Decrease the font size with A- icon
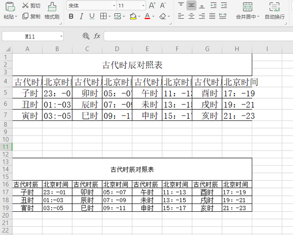 (x=163, y=5)
